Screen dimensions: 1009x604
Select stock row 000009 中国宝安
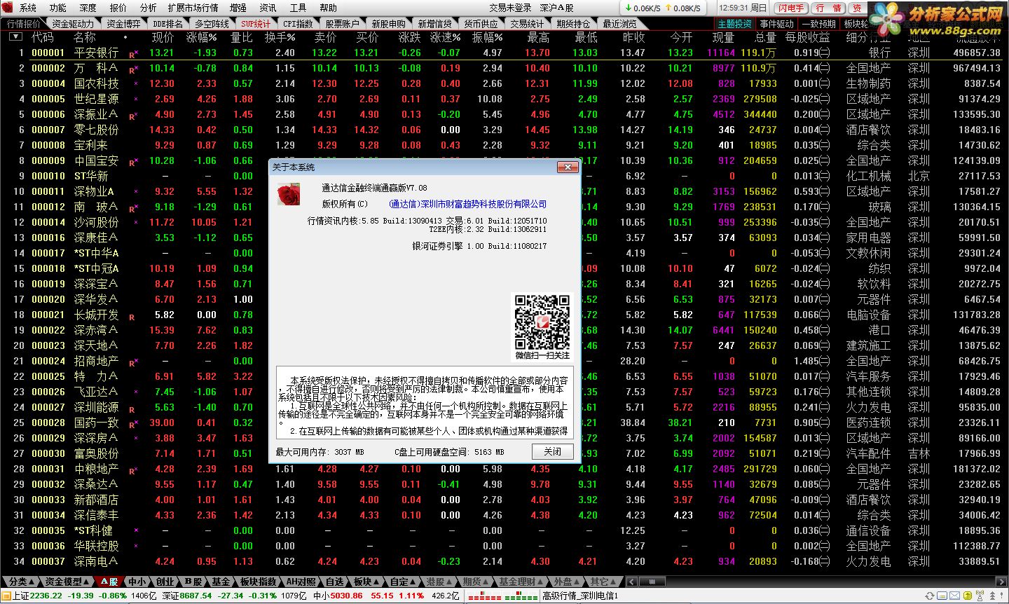pos(504,160)
